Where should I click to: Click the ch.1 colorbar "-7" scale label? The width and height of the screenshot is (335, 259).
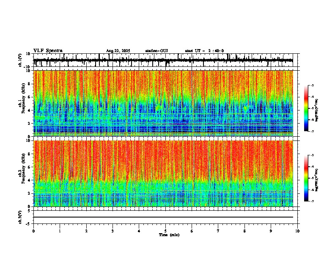(312, 131)
